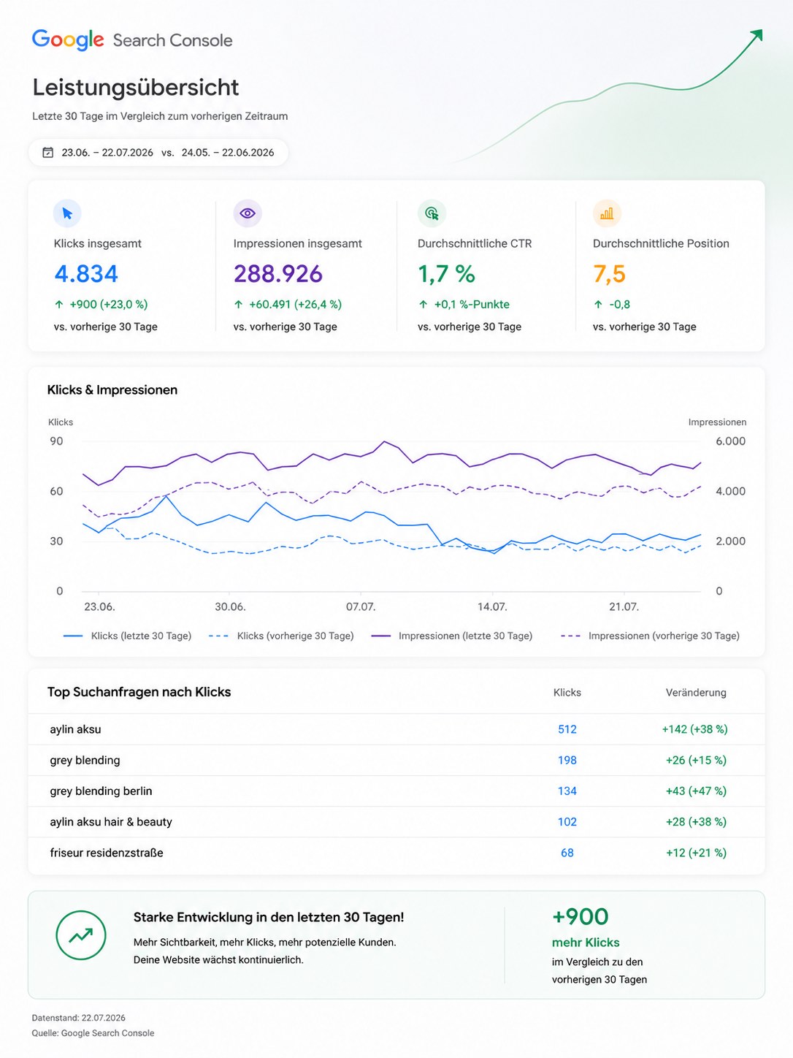Sort by the Veränderung column header
793x1058 pixels.
click(696, 693)
